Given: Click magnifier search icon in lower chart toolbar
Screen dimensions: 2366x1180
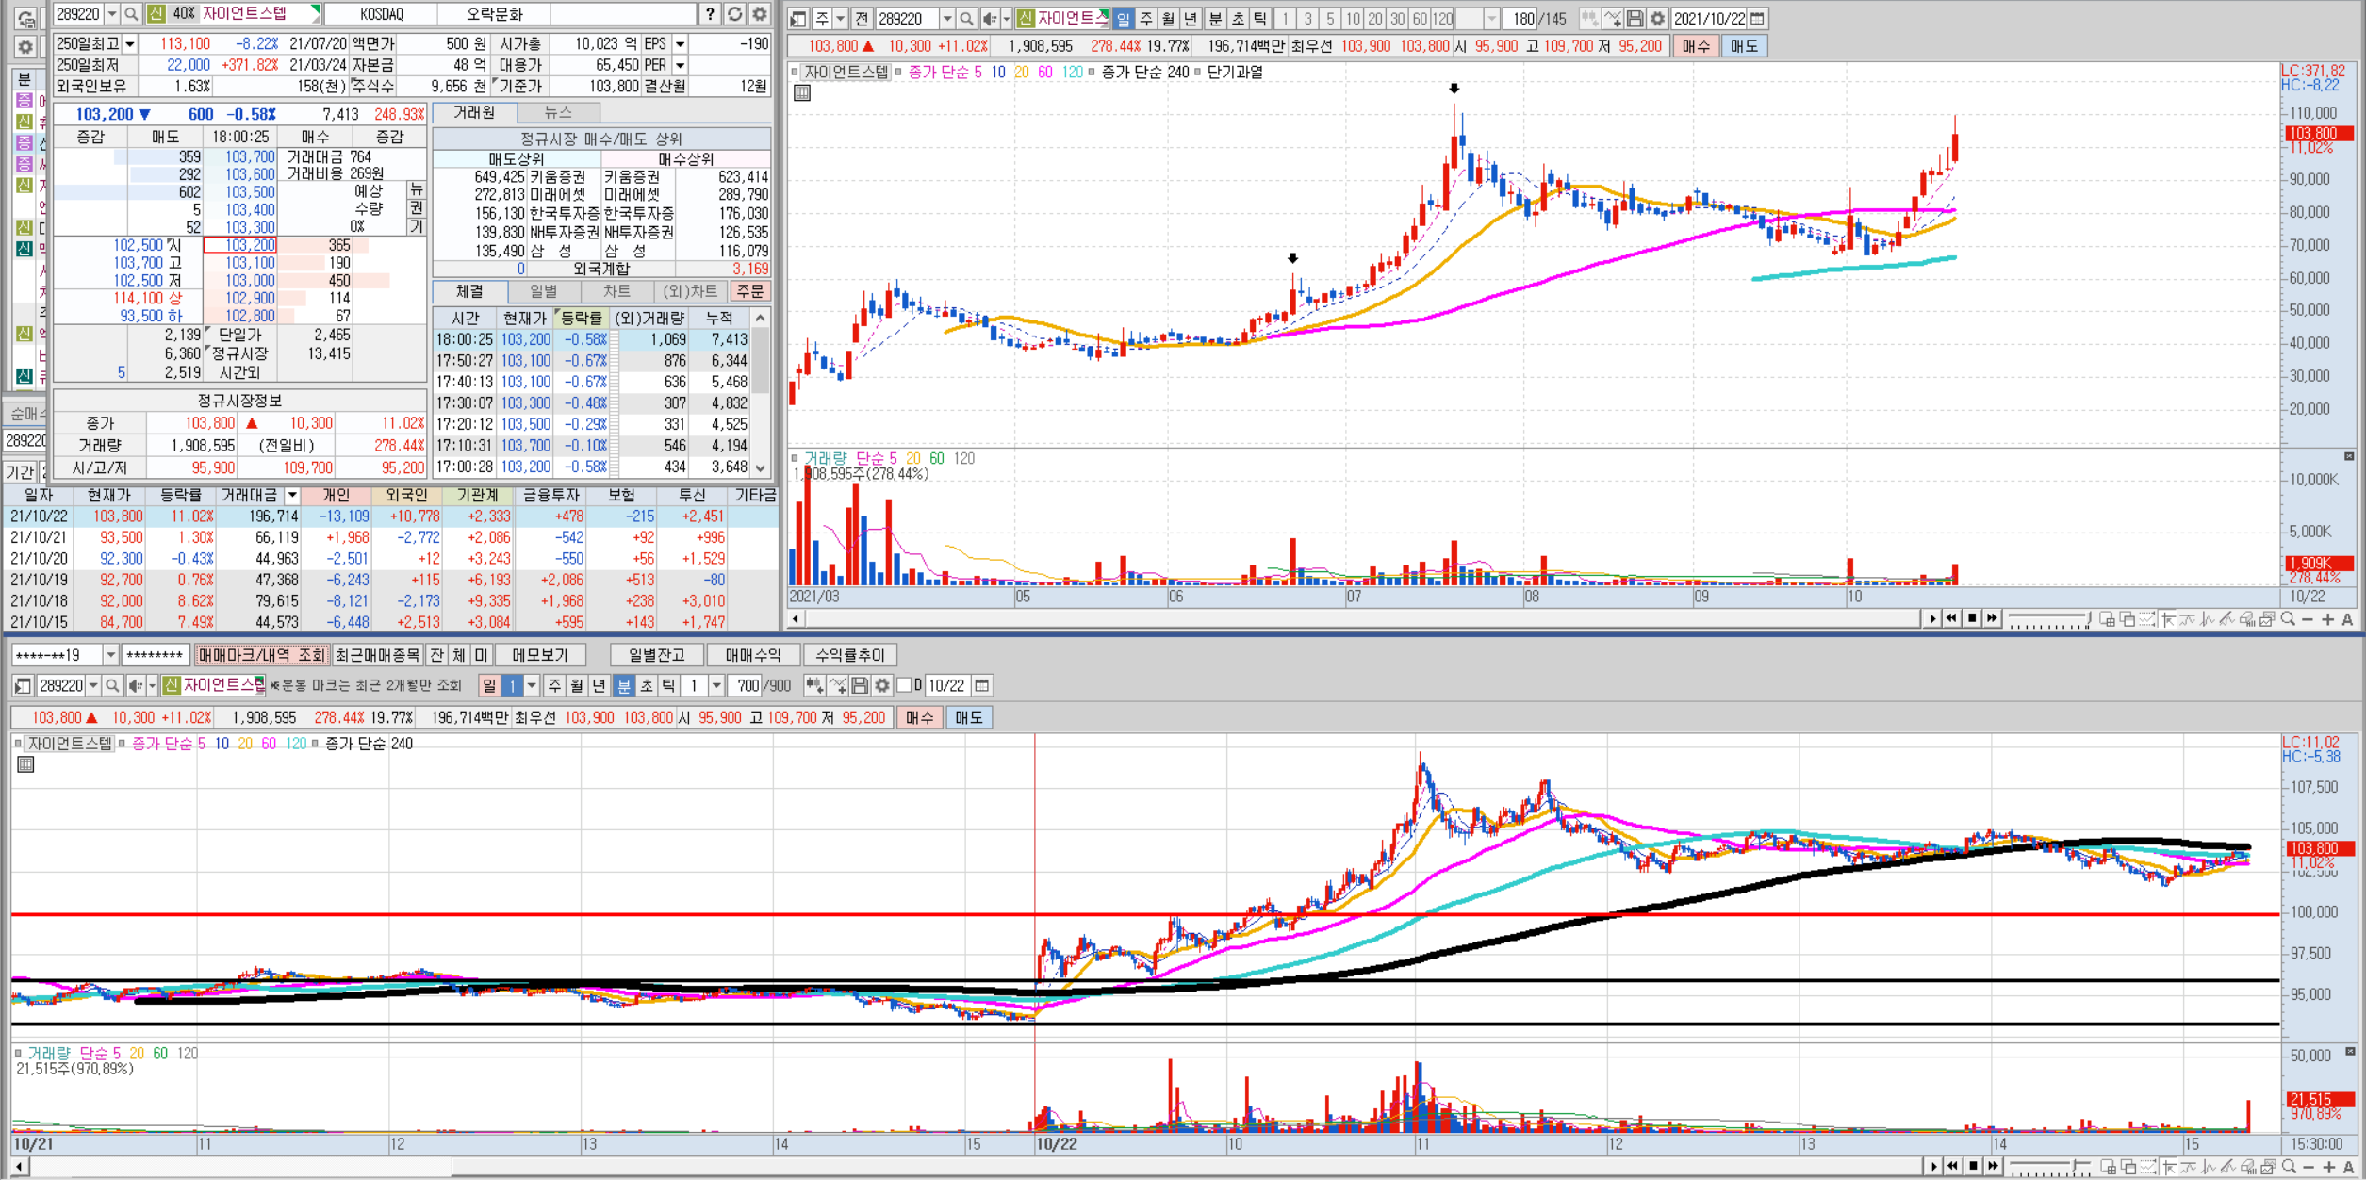Looking at the screenshot, I should click(x=112, y=685).
